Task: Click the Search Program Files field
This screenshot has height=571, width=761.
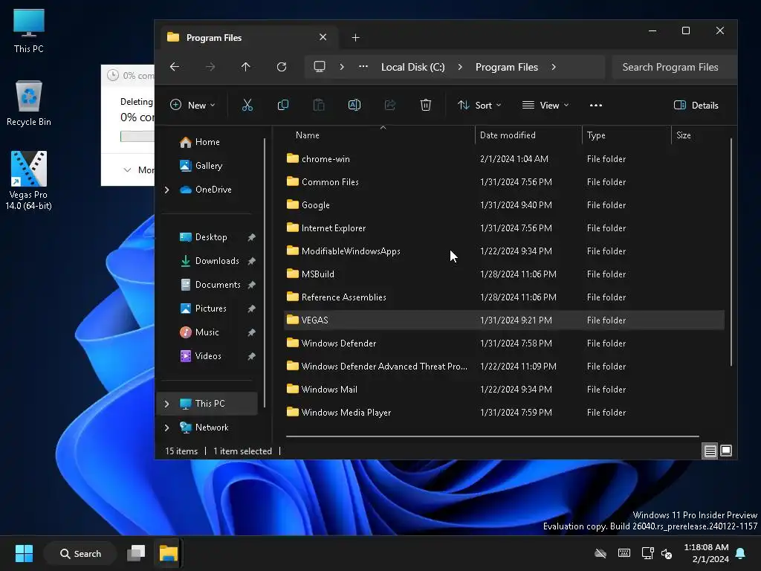Action: (673, 67)
